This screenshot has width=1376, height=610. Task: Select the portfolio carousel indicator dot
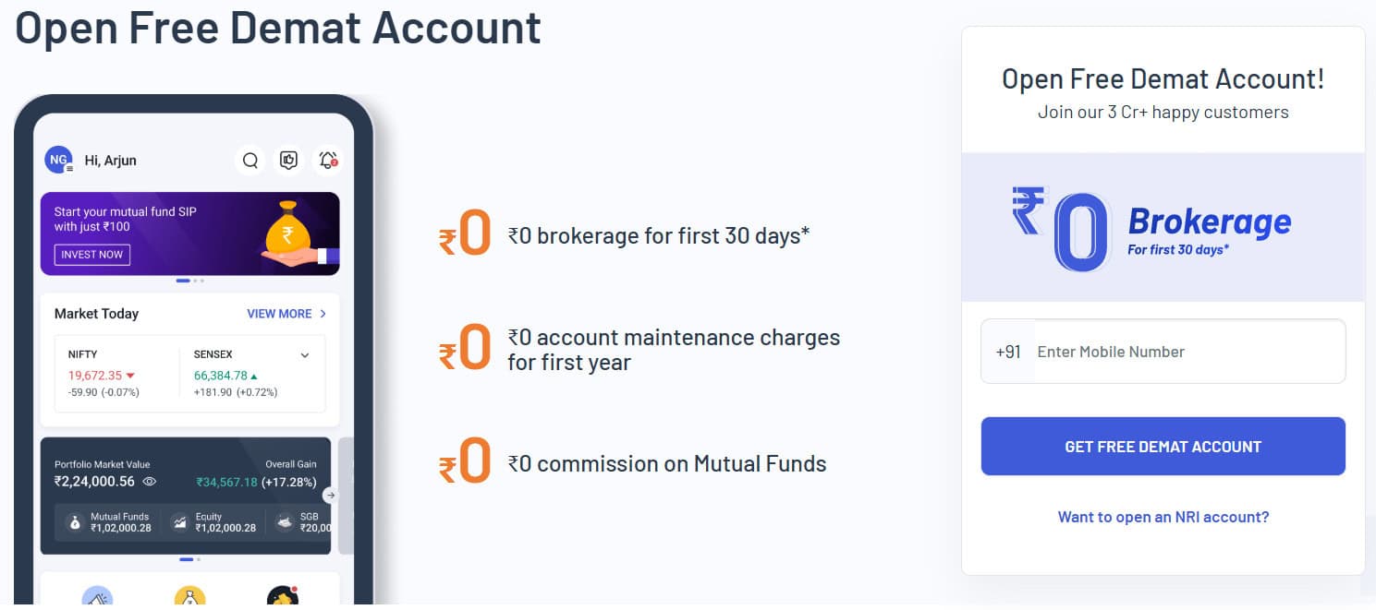[186, 559]
